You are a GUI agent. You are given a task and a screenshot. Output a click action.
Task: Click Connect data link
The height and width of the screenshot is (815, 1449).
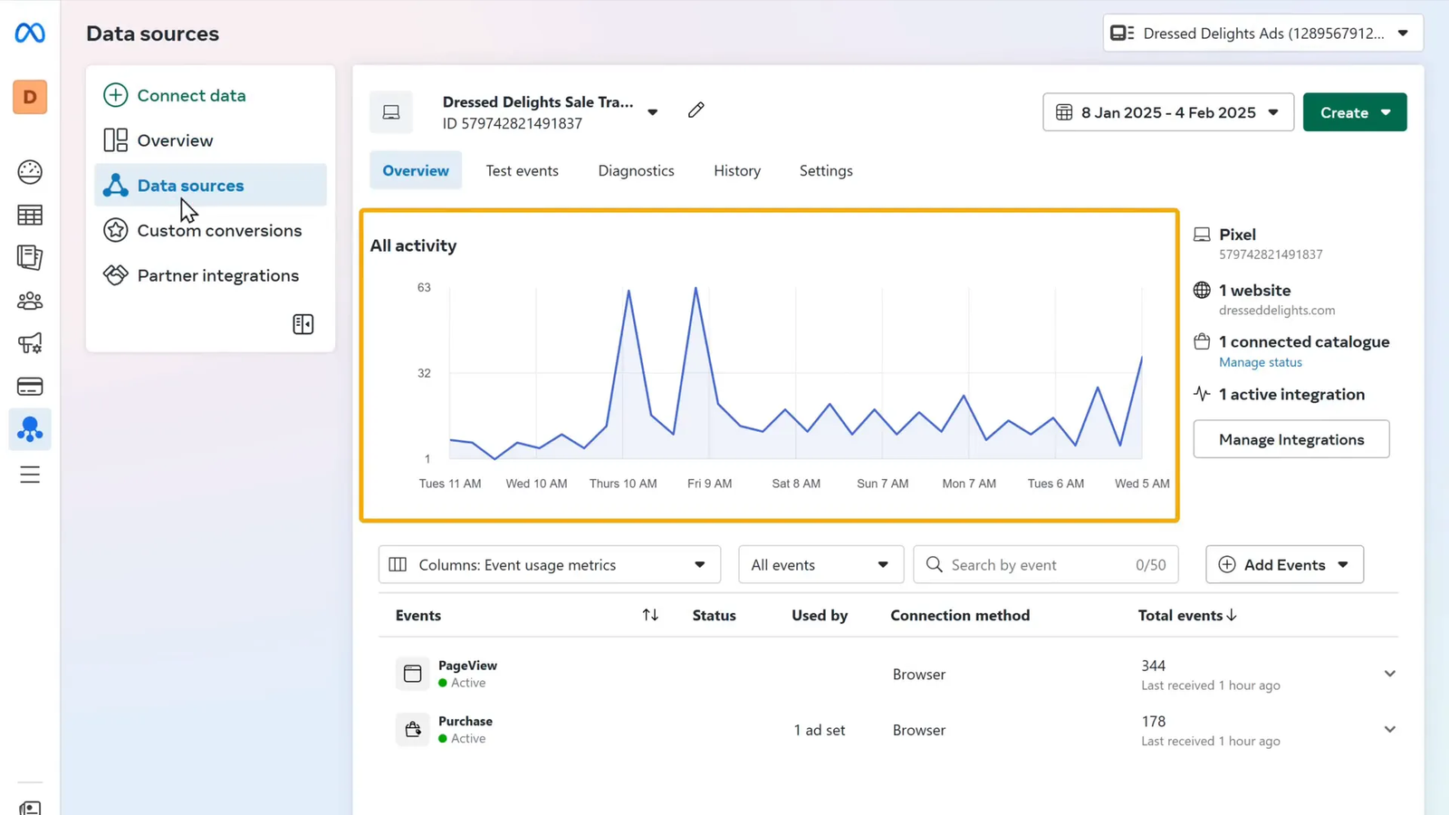pos(191,95)
